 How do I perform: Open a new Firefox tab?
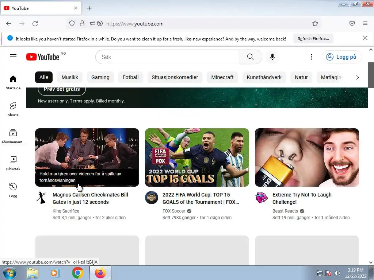point(89,8)
